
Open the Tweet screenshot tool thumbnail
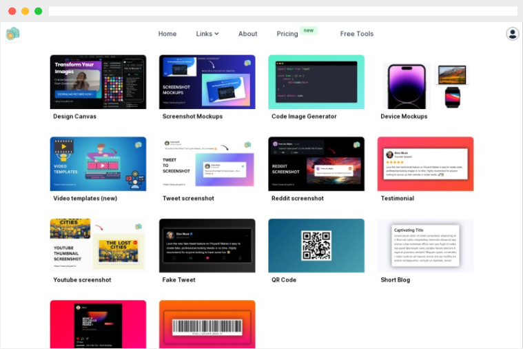207,163
